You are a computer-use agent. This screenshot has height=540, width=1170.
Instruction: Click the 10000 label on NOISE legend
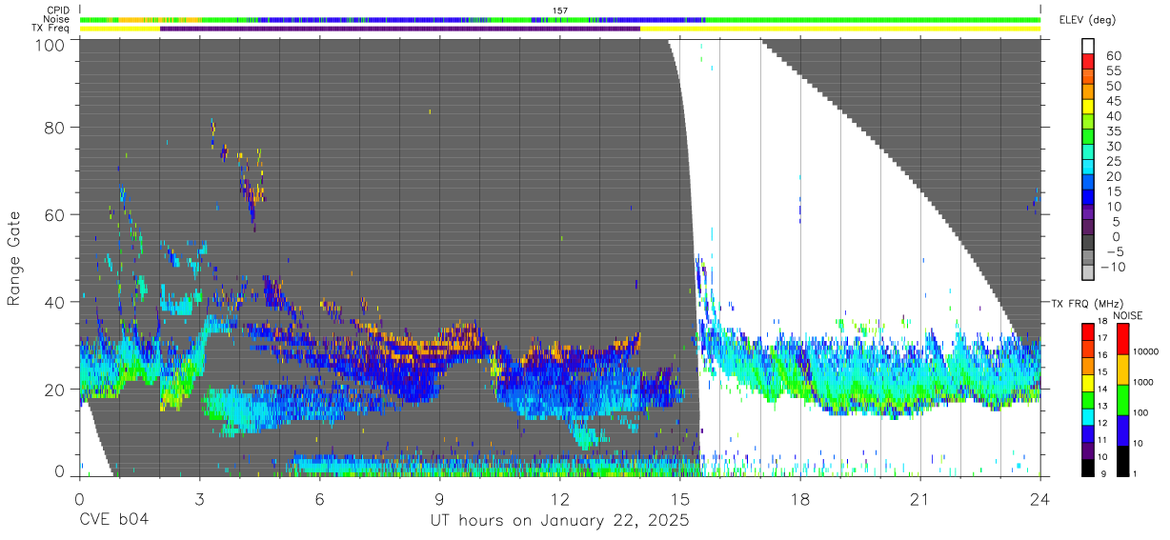(1144, 351)
